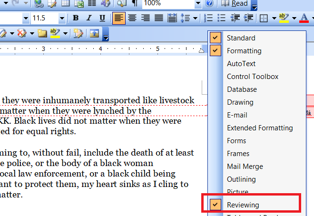Viewport: 314px width, 216px height.
Task: Click into the zoom 100% field
Action: click(167, 4)
